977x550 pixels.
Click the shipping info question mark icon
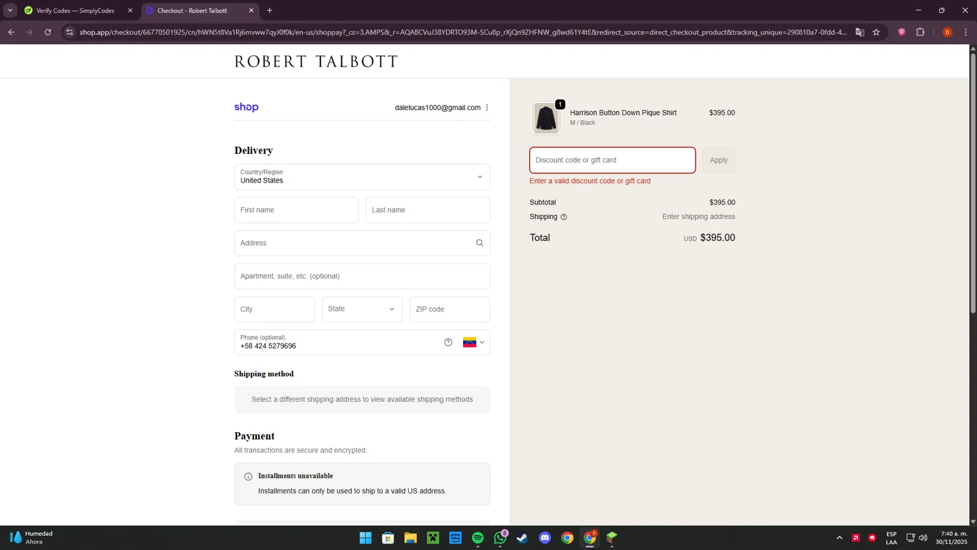click(x=564, y=217)
